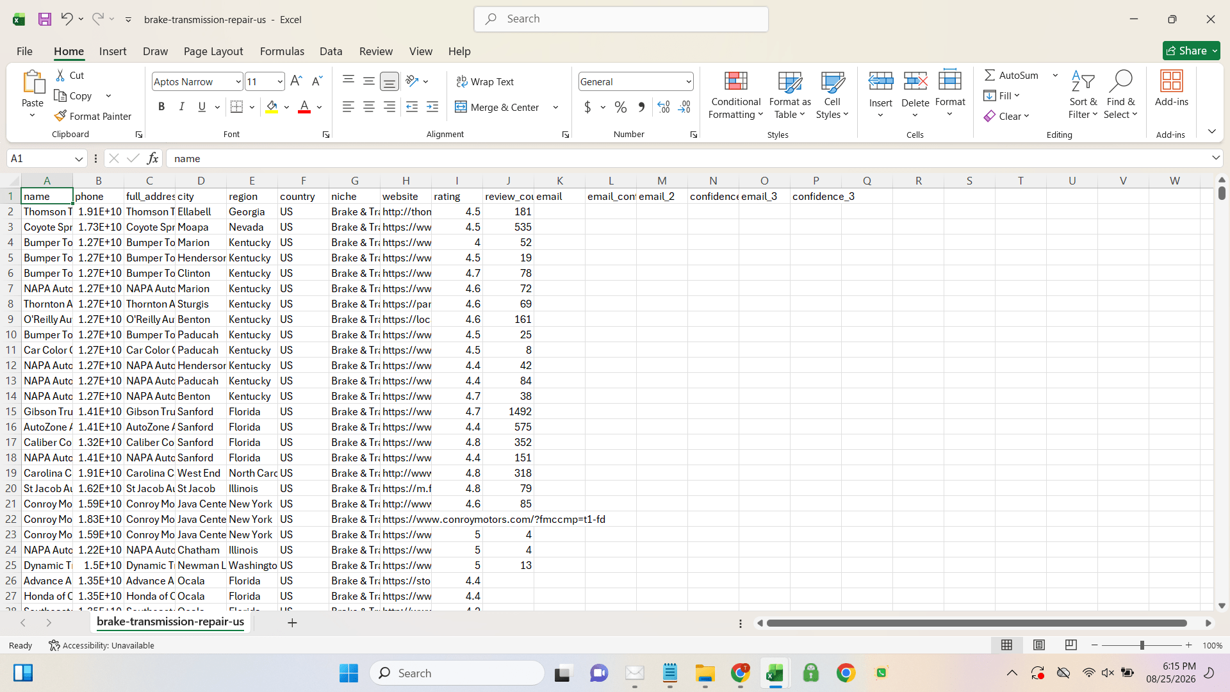
Task: Click the Paste clipboard icon
Action: (33, 82)
